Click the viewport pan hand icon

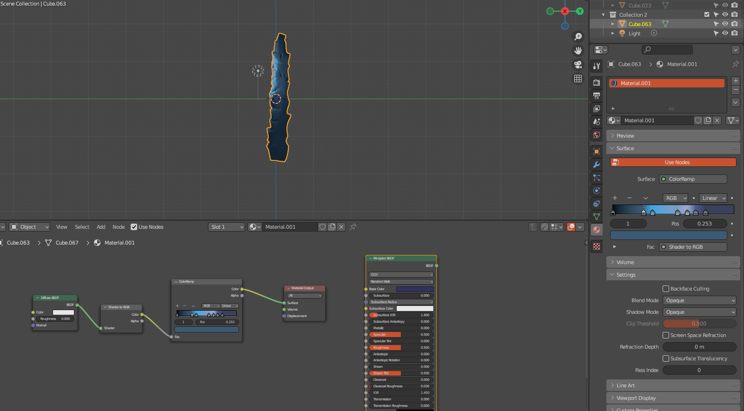point(578,51)
